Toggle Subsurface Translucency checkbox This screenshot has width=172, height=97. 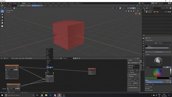tap(137, 85)
